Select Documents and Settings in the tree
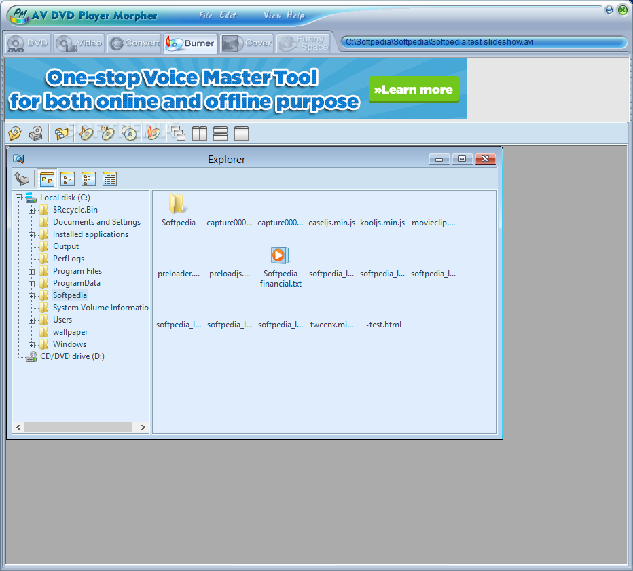 [x=96, y=222]
